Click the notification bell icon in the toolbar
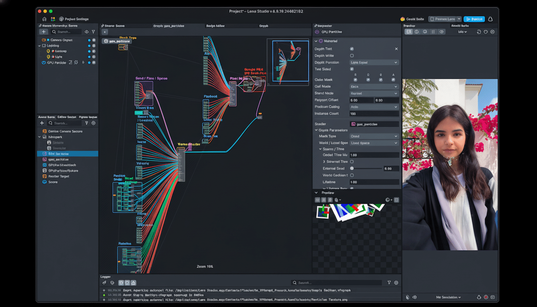The height and width of the screenshot is (307, 537). [490, 19]
